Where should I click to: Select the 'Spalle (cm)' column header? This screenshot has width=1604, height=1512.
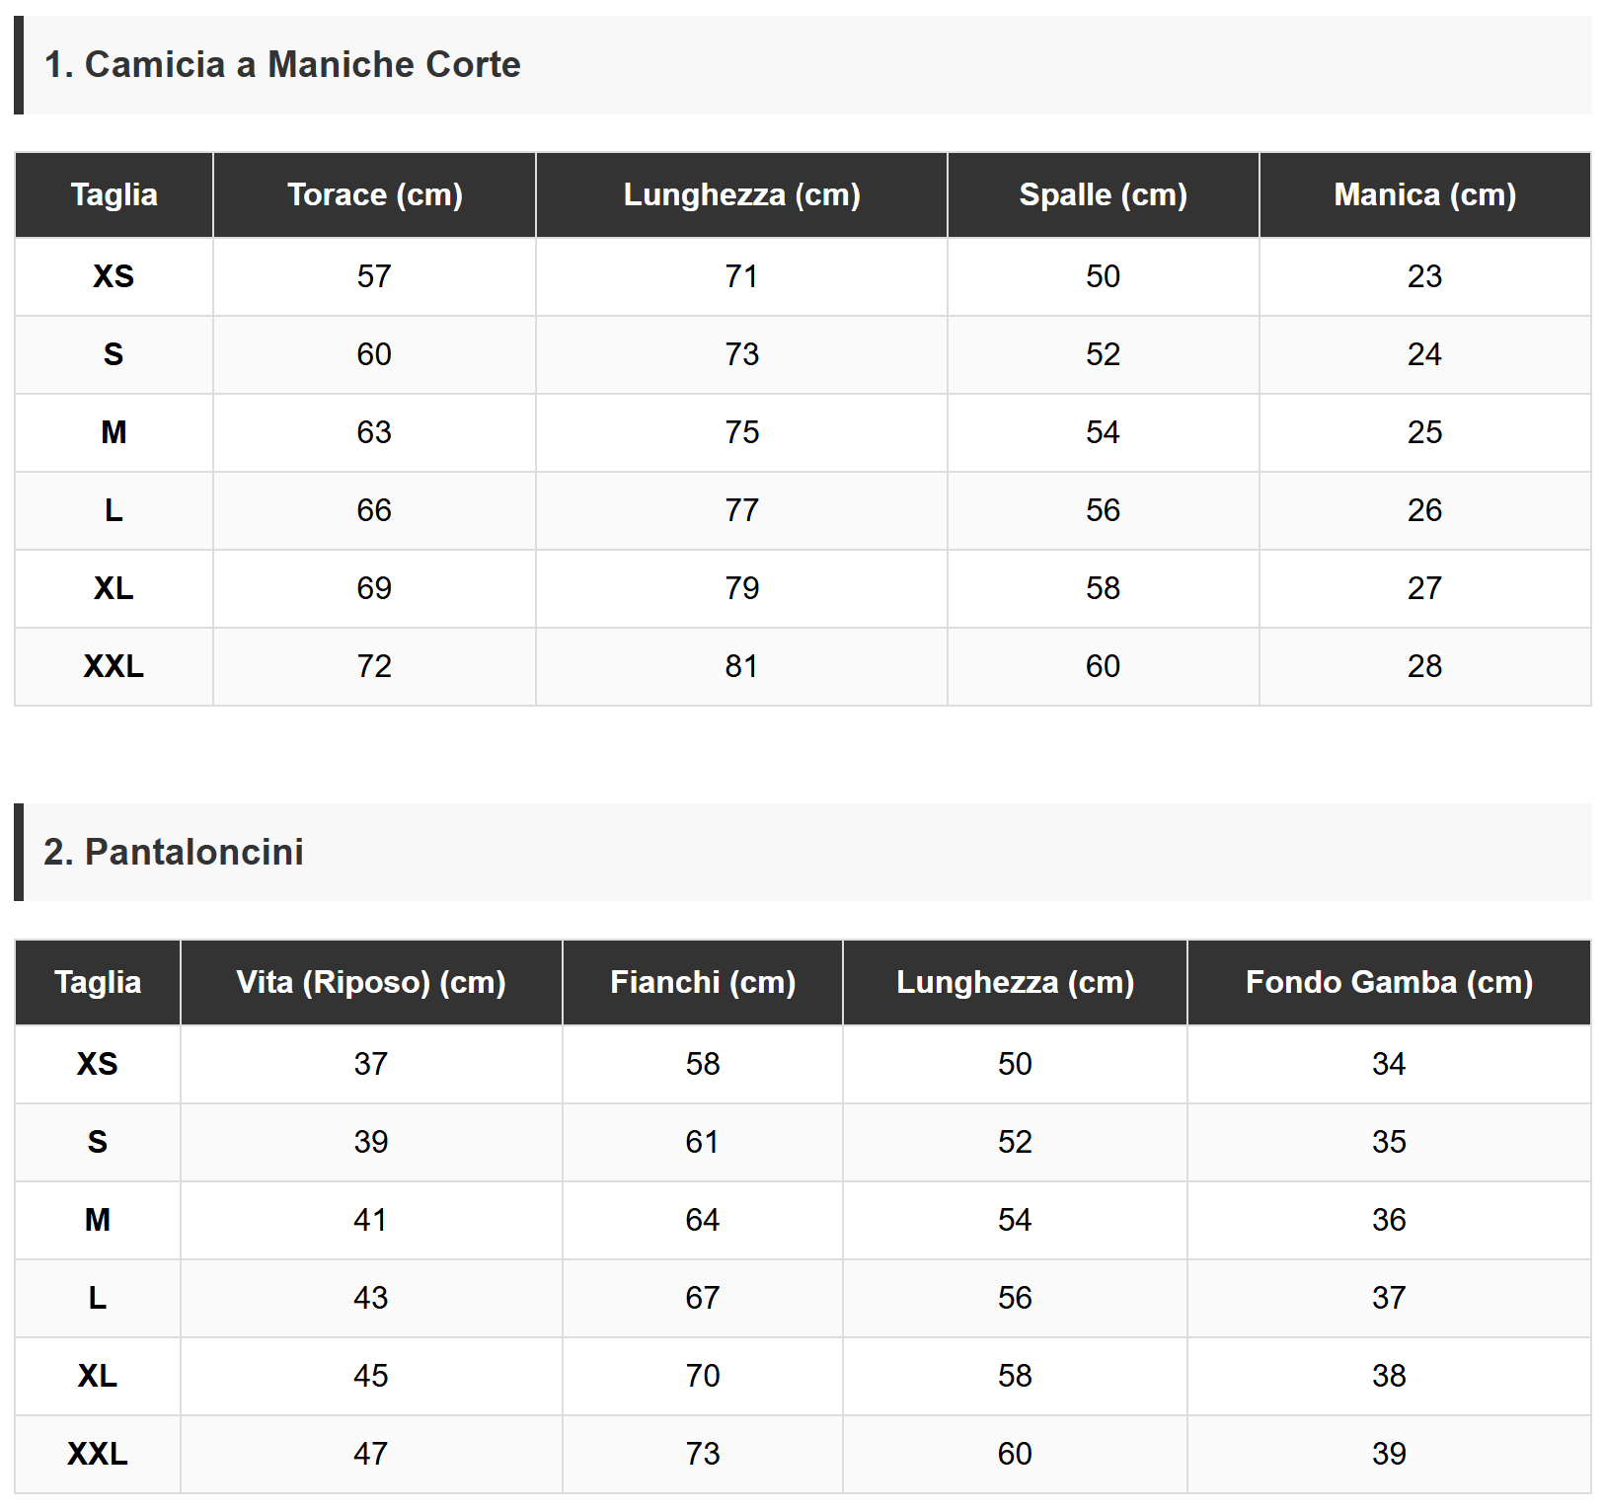(1103, 194)
